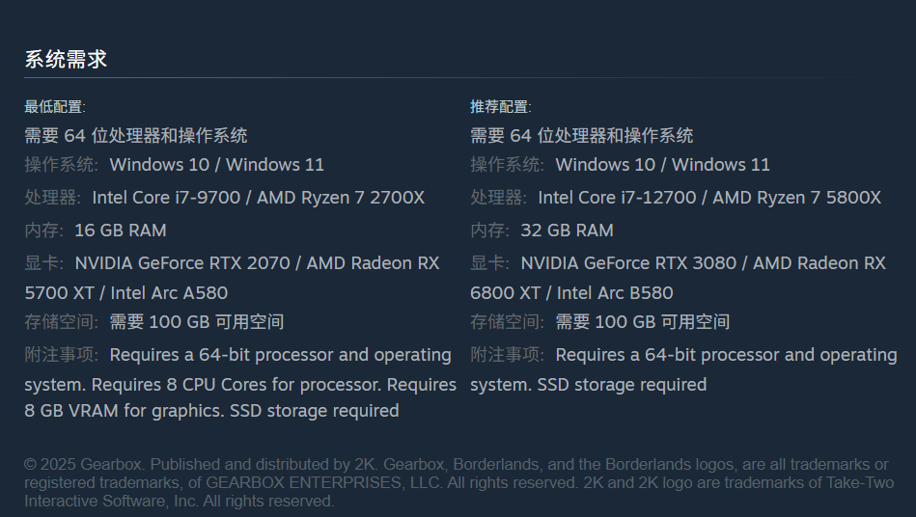The width and height of the screenshot is (916, 517).
Task: Select the 32 GB RAM memory value
Action: [566, 231]
